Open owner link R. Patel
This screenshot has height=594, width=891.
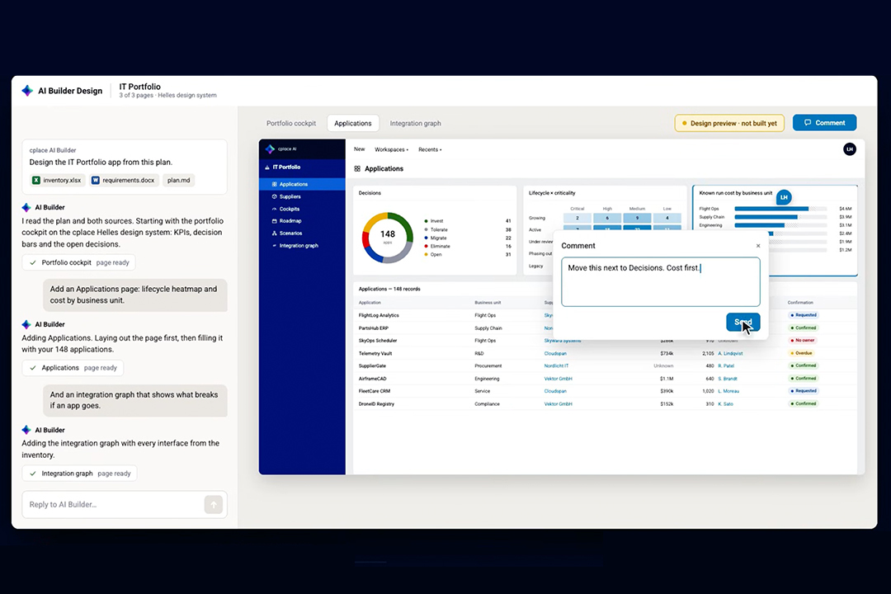[x=726, y=366]
